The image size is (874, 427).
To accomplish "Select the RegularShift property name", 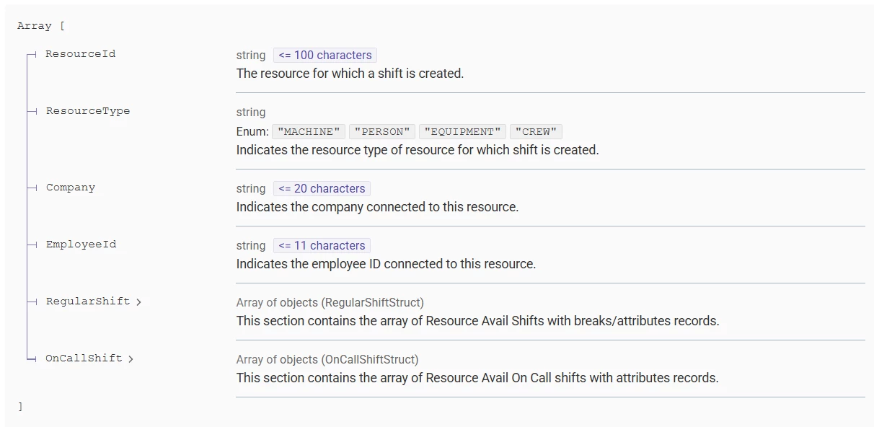I will [88, 301].
